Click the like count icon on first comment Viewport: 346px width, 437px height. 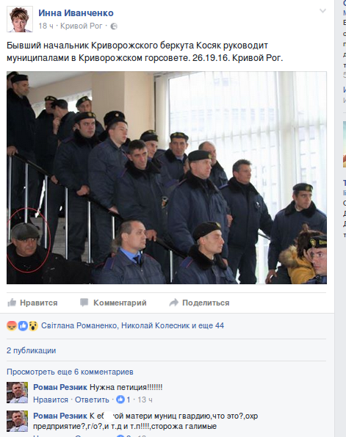(x=120, y=400)
